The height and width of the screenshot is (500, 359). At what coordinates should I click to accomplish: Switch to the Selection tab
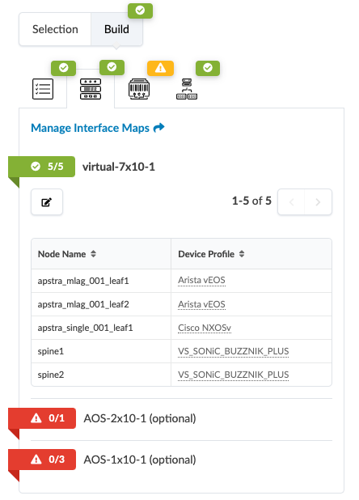(x=55, y=29)
